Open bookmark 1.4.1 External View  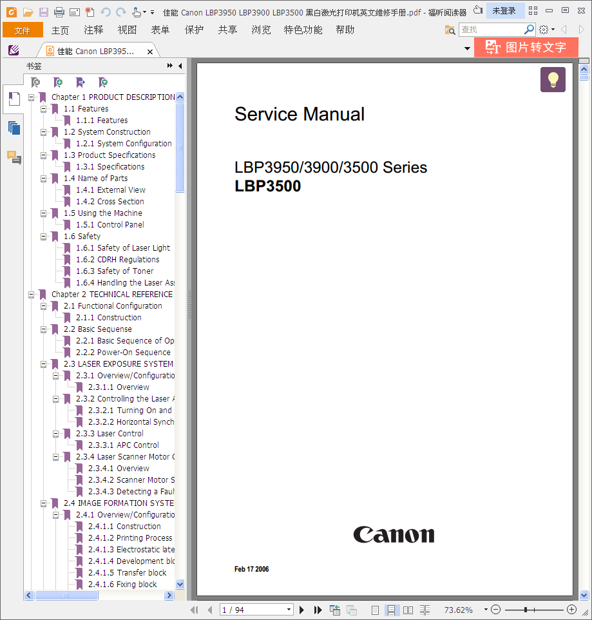pyautogui.click(x=111, y=190)
